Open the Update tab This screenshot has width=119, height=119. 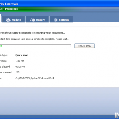coord(13,19)
